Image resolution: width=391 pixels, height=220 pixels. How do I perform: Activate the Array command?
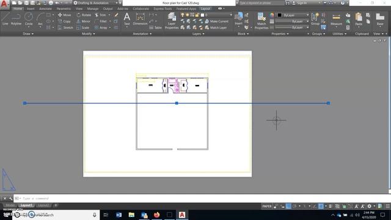click(x=101, y=28)
